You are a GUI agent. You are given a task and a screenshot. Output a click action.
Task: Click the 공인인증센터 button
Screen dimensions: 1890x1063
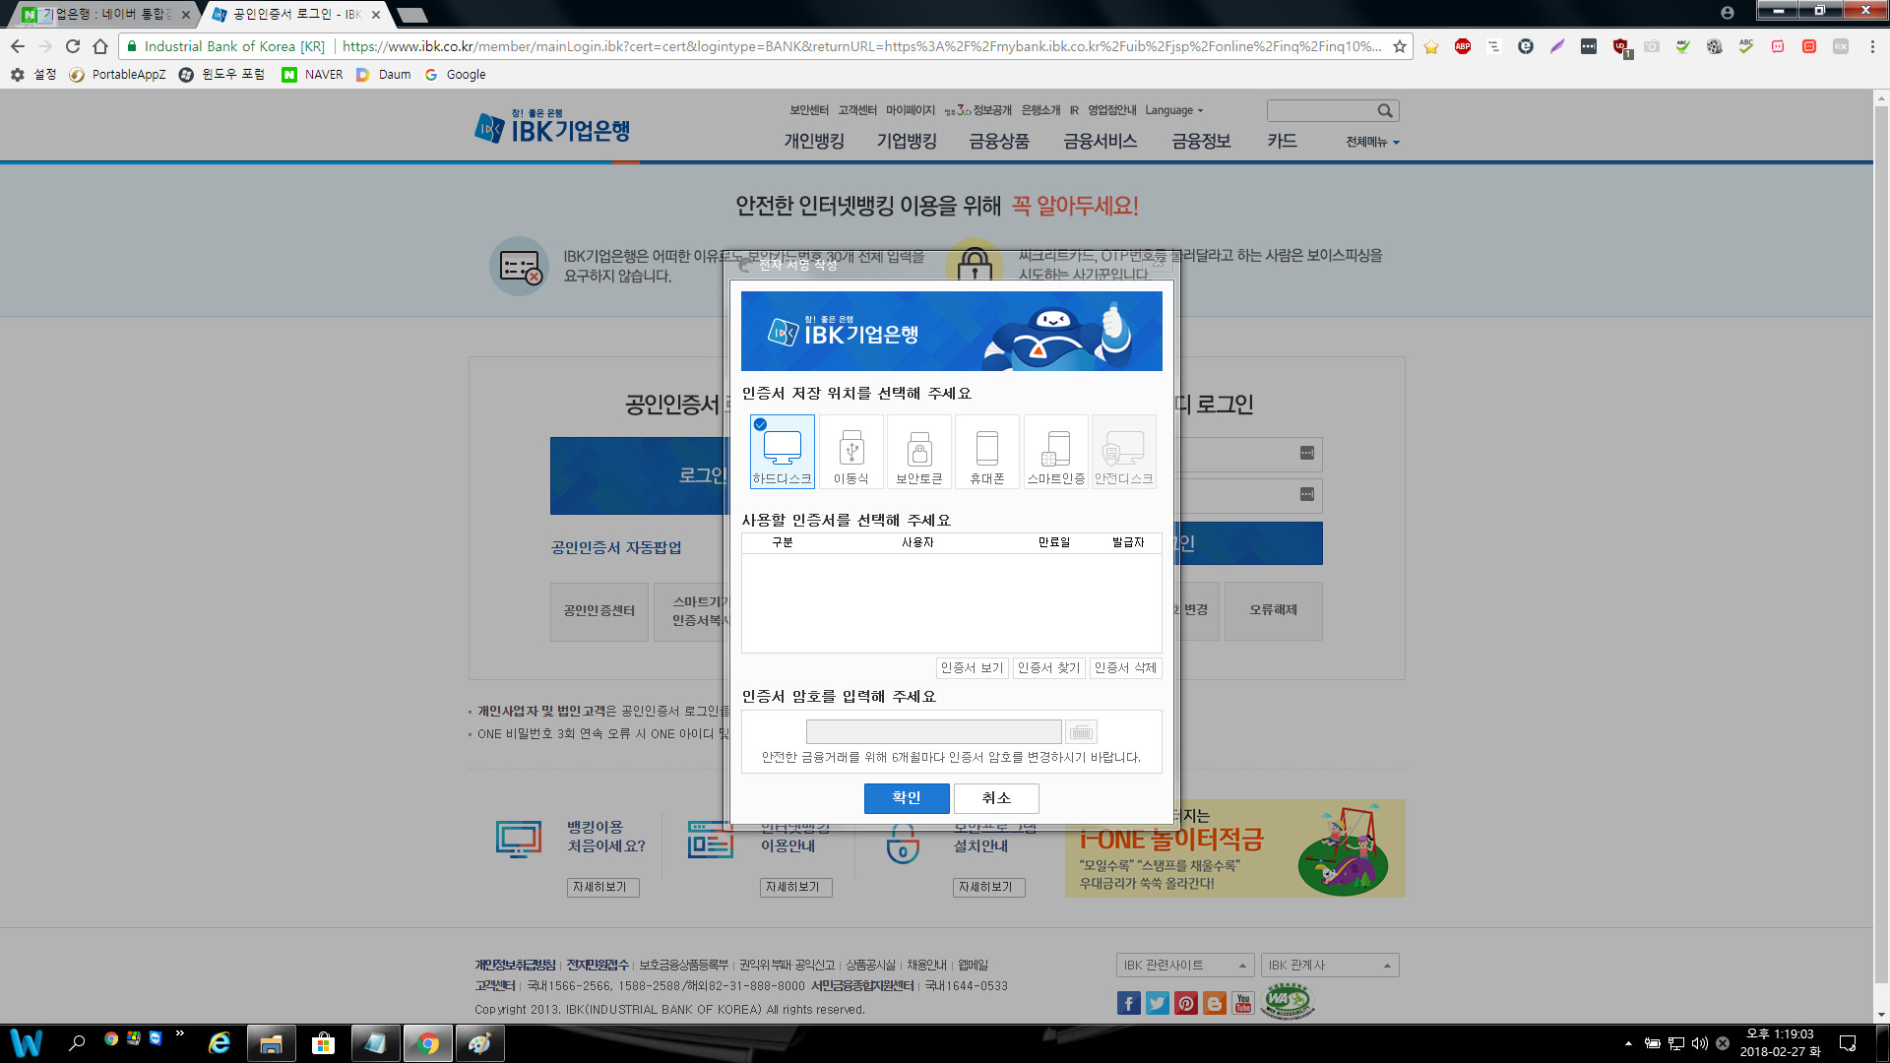599,611
